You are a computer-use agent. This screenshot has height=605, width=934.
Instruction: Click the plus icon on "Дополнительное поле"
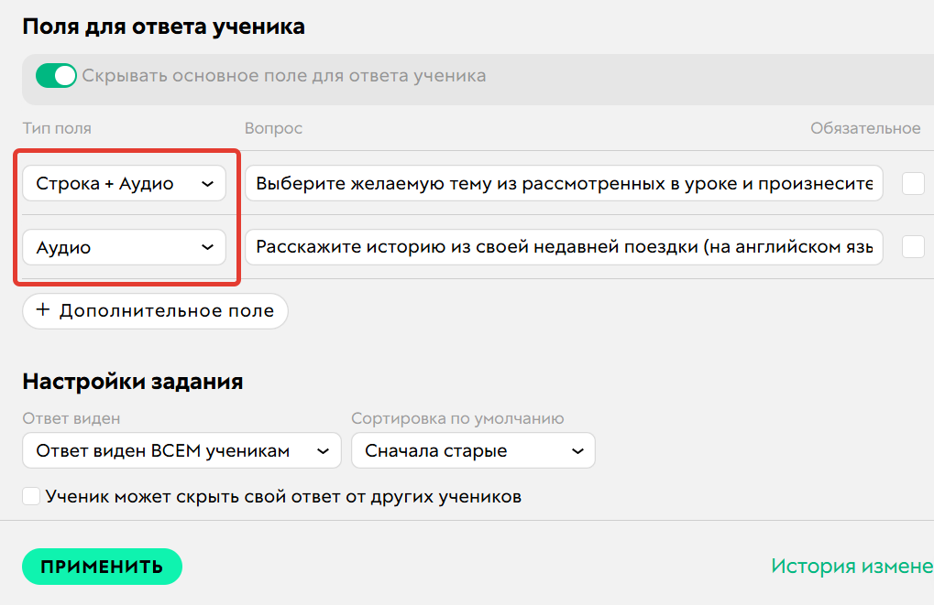(x=42, y=311)
